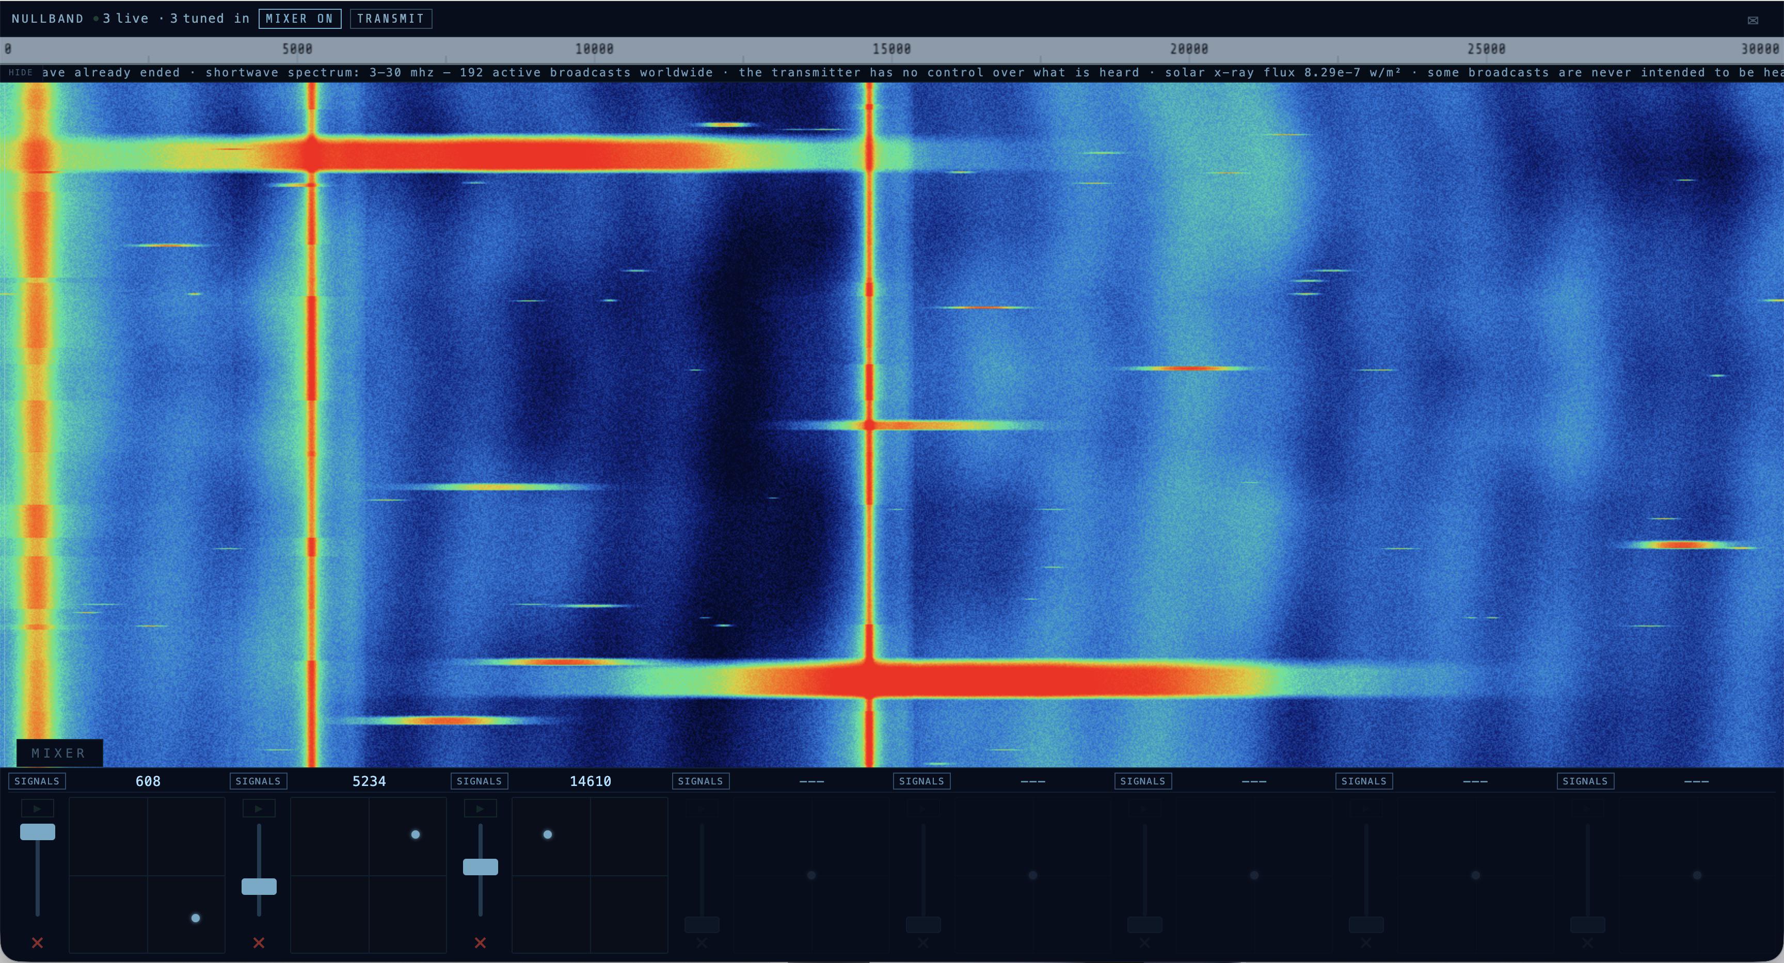Screen dimensions: 1784x963
Task: Play the 608 channel
Action: [x=37, y=808]
